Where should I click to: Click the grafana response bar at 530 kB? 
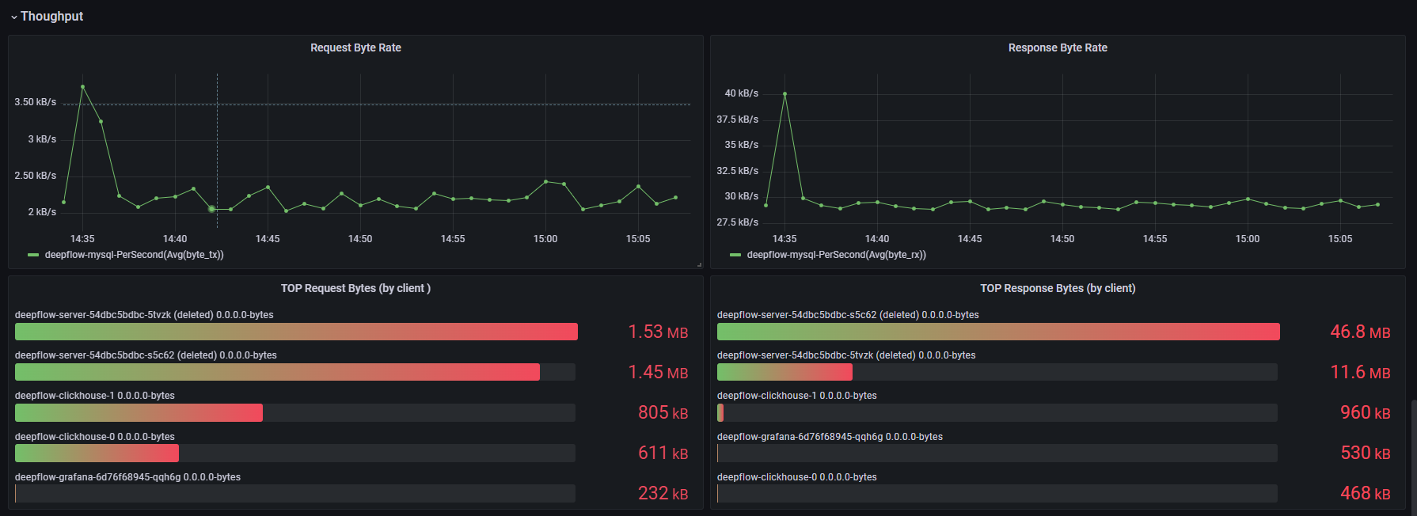coord(997,453)
